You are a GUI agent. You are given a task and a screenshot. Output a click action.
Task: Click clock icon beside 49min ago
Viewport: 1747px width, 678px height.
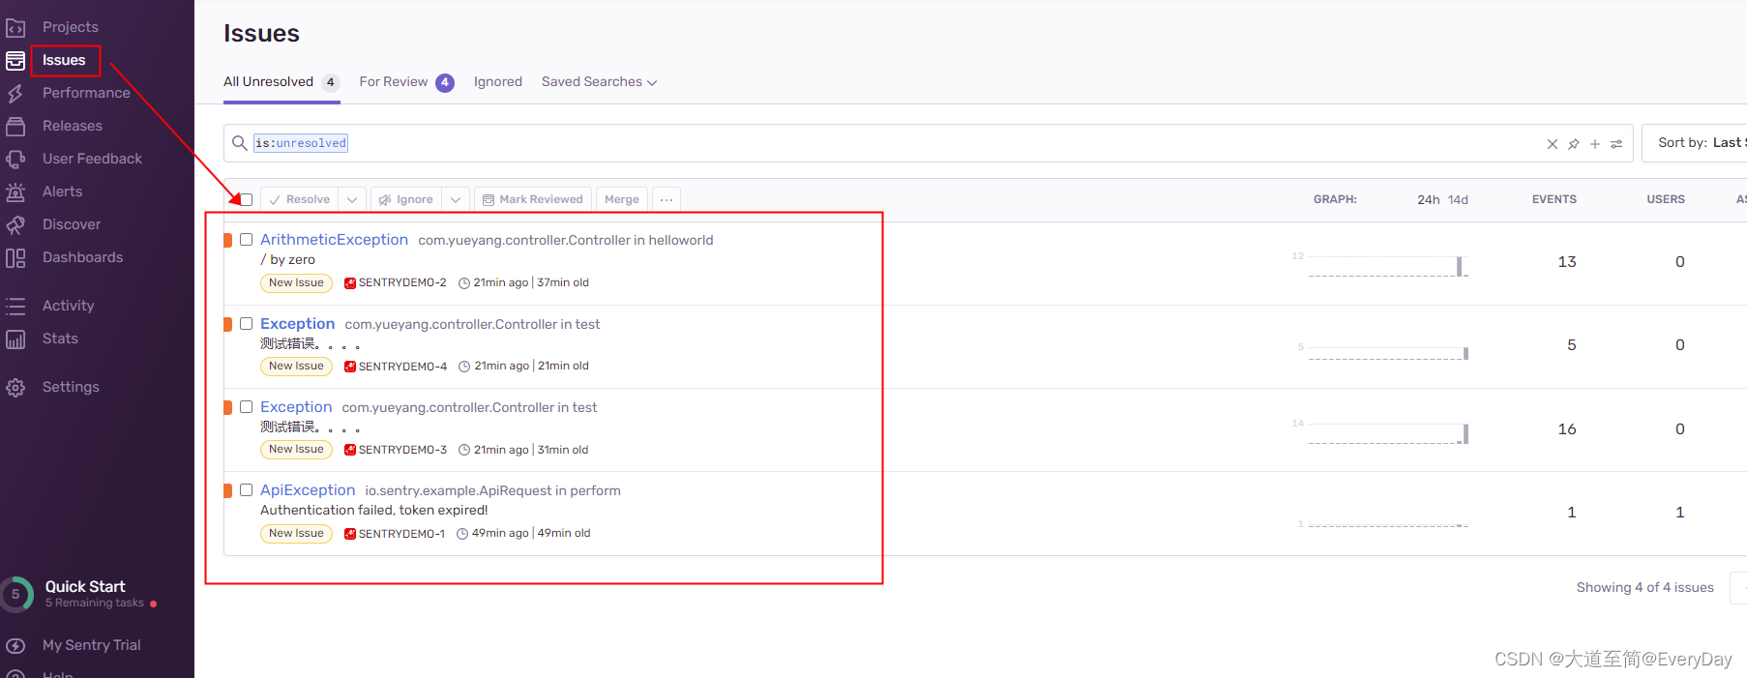(462, 534)
